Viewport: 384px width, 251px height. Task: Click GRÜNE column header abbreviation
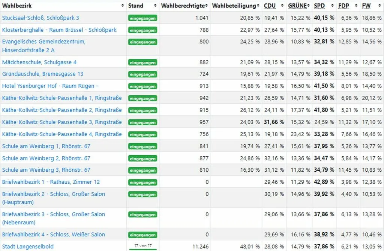coord(297,6)
